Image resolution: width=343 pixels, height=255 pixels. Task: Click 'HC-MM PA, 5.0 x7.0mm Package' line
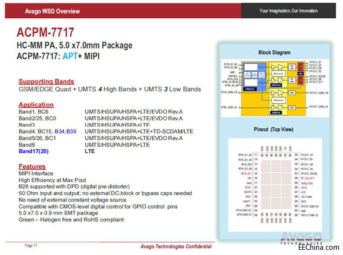(74, 46)
